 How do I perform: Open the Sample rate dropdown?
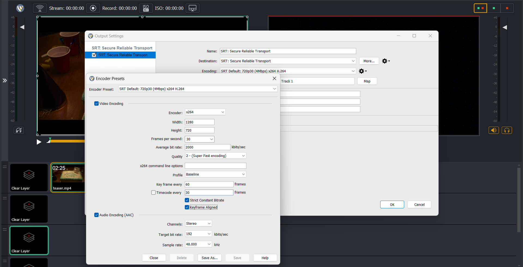point(198,244)
